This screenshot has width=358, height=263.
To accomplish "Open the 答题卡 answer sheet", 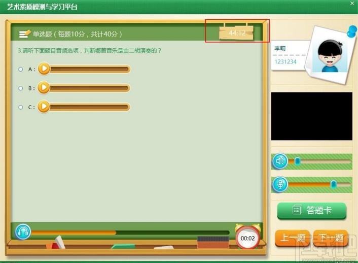I will [x=312, y=210].
